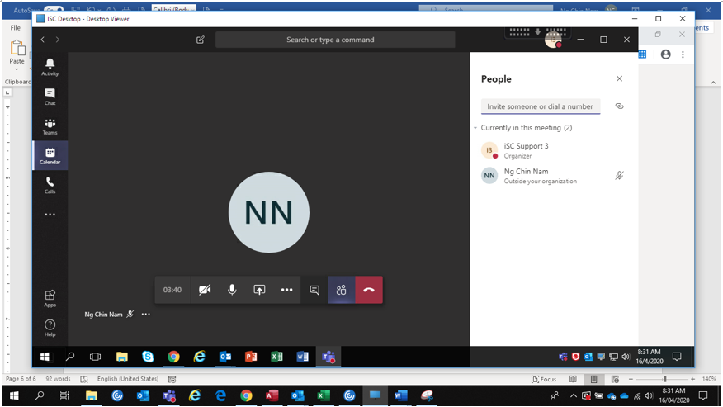
Task: Open remote taskbar search
Action: coord(70,357)
